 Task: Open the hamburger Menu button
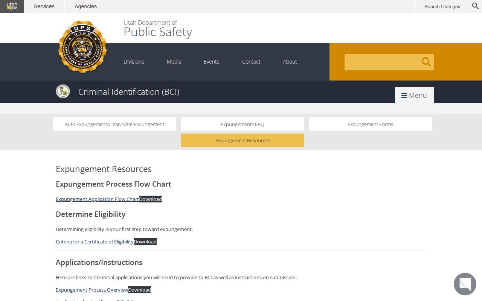pos(414,95)
